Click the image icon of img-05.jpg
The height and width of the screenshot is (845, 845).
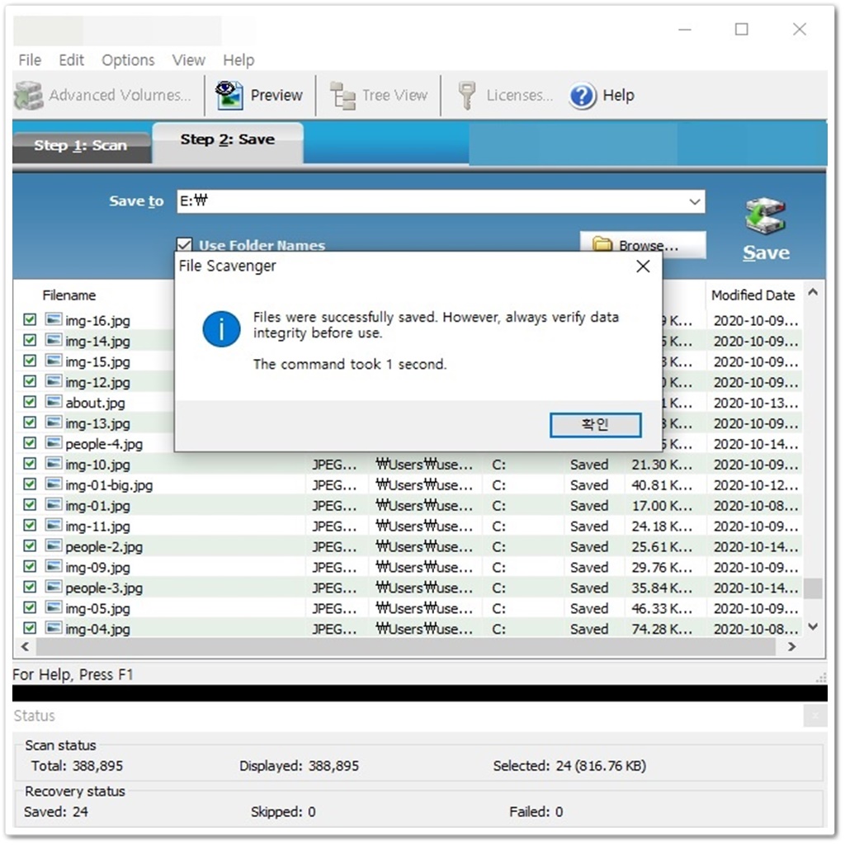click(53, 607)
